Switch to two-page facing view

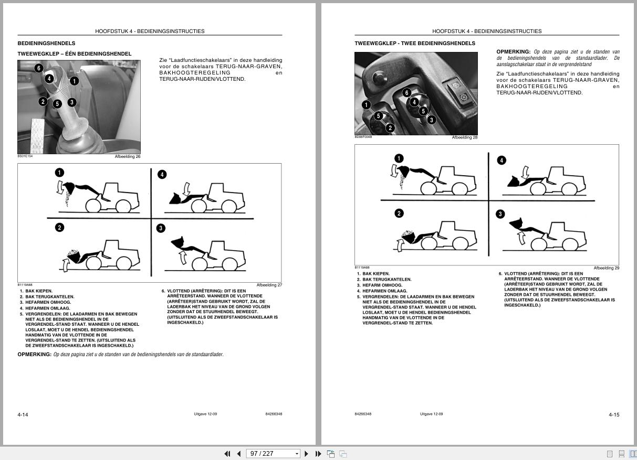pyautogui.click(x=633, y=454)
